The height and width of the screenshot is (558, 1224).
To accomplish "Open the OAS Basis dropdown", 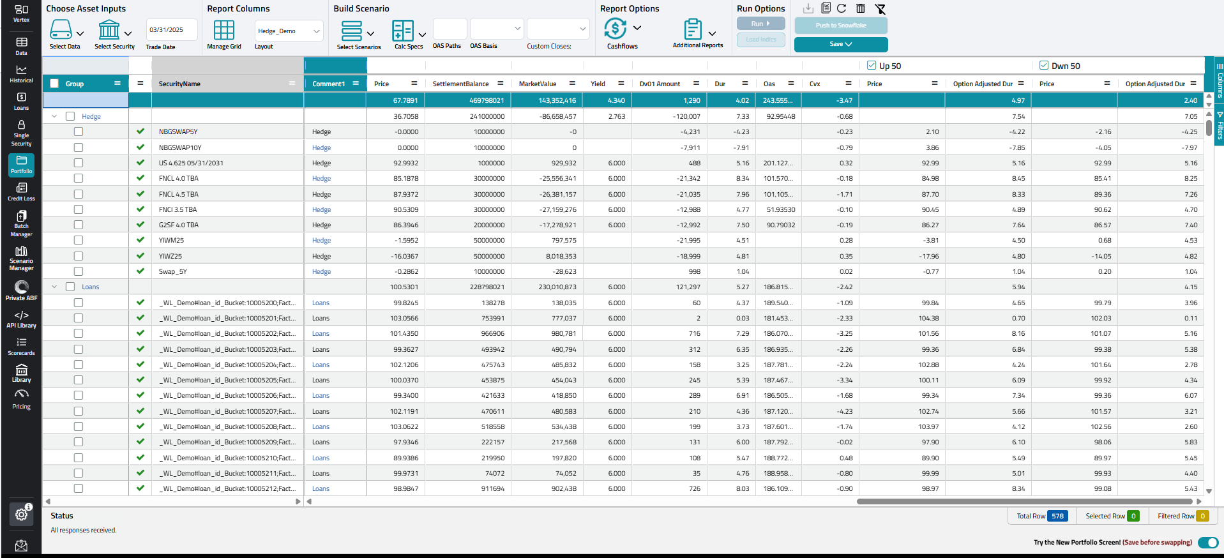I will click(x=498, y=29).
